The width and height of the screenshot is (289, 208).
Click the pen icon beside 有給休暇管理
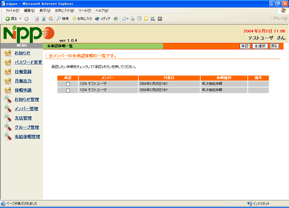pyautogui.click(x=8, y=136)
